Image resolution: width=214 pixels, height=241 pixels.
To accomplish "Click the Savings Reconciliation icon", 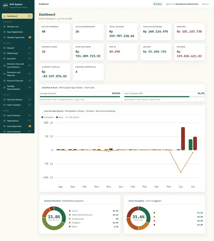I will 4,88.
